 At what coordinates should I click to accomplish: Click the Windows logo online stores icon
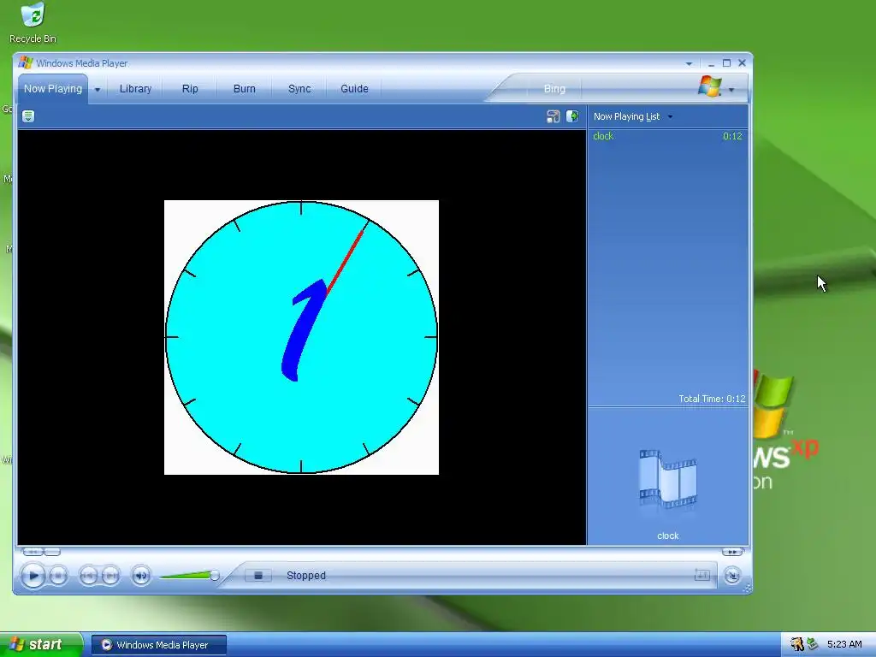[710, 86]
